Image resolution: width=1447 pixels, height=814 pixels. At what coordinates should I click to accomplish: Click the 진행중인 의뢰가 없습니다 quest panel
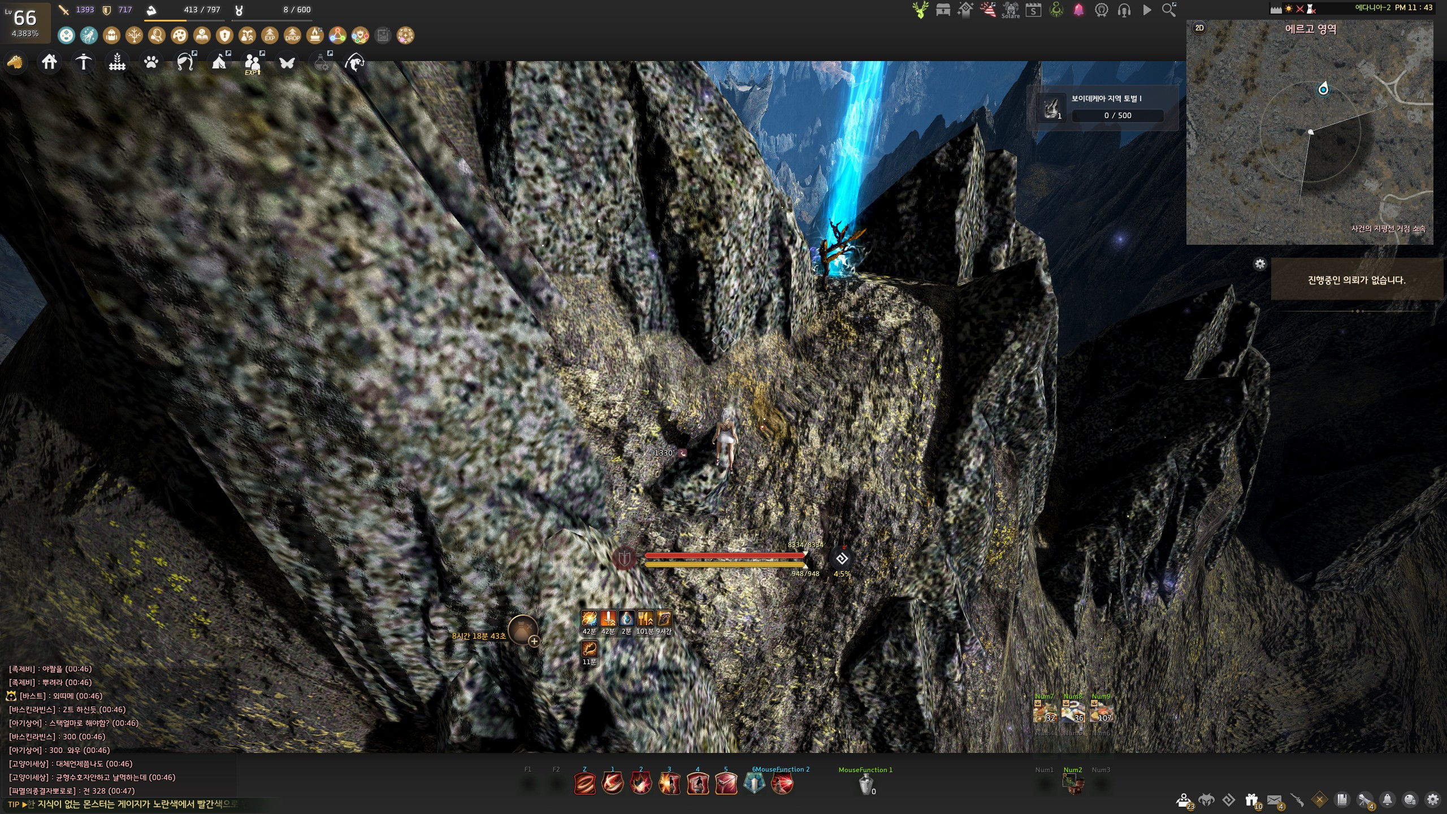click(x=1357, y=279)
